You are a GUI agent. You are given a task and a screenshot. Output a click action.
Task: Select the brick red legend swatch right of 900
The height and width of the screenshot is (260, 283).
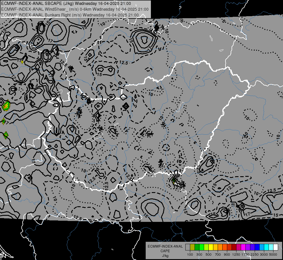click(230, 247)
